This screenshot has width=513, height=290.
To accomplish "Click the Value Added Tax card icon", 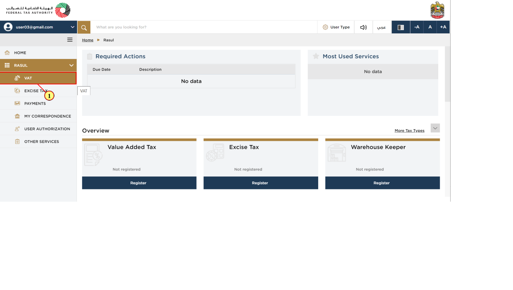I will (x=93, y=155).
